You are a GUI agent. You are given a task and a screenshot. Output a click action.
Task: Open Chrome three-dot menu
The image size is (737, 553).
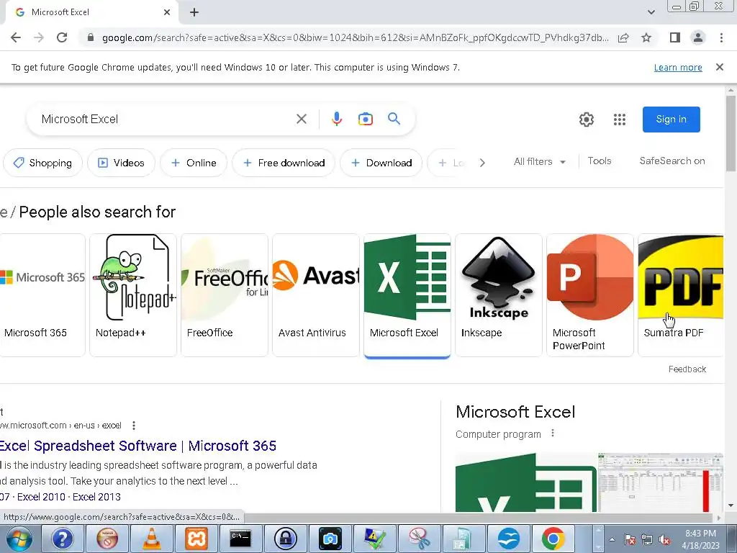(721, 37)
